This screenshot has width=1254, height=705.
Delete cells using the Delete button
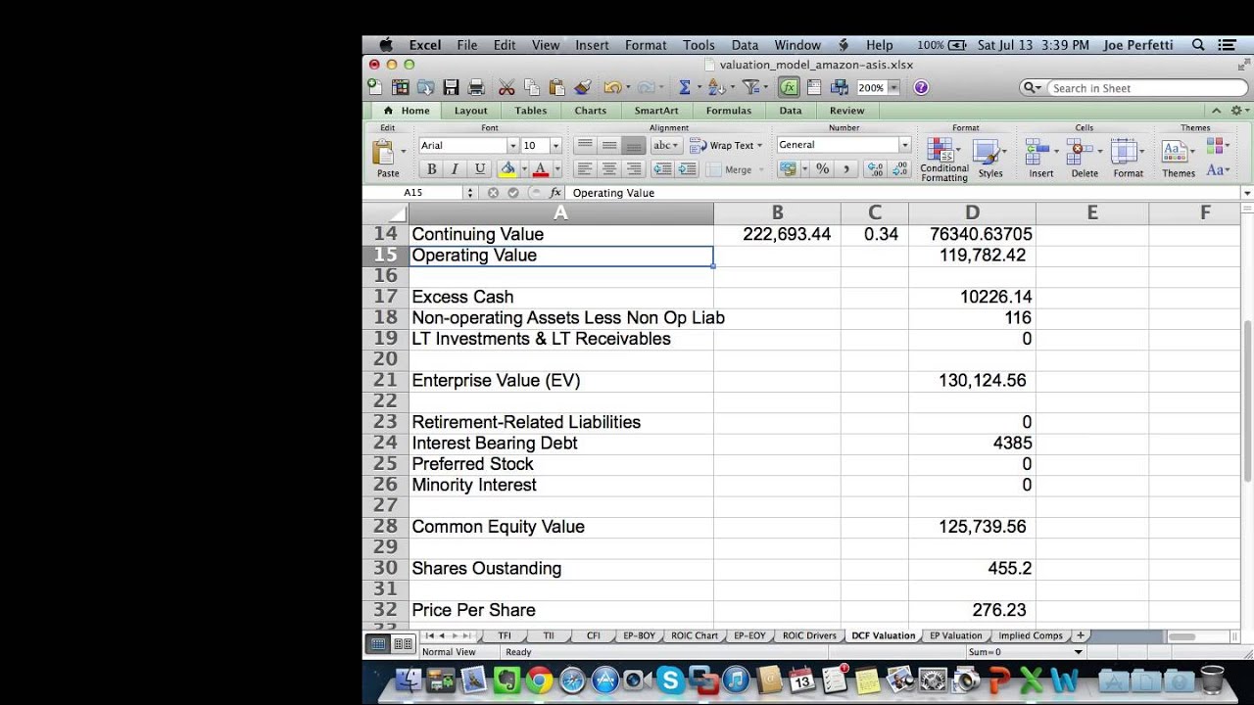tap(1084, 159)
